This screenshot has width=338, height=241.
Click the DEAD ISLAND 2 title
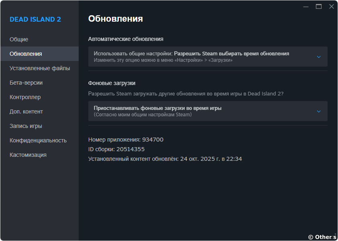point(35,19)
